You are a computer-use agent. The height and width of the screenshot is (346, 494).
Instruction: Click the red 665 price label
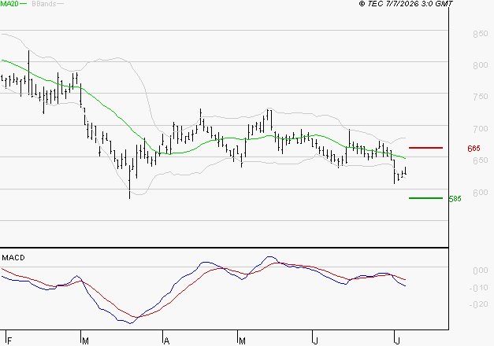(x=474, y=149)
